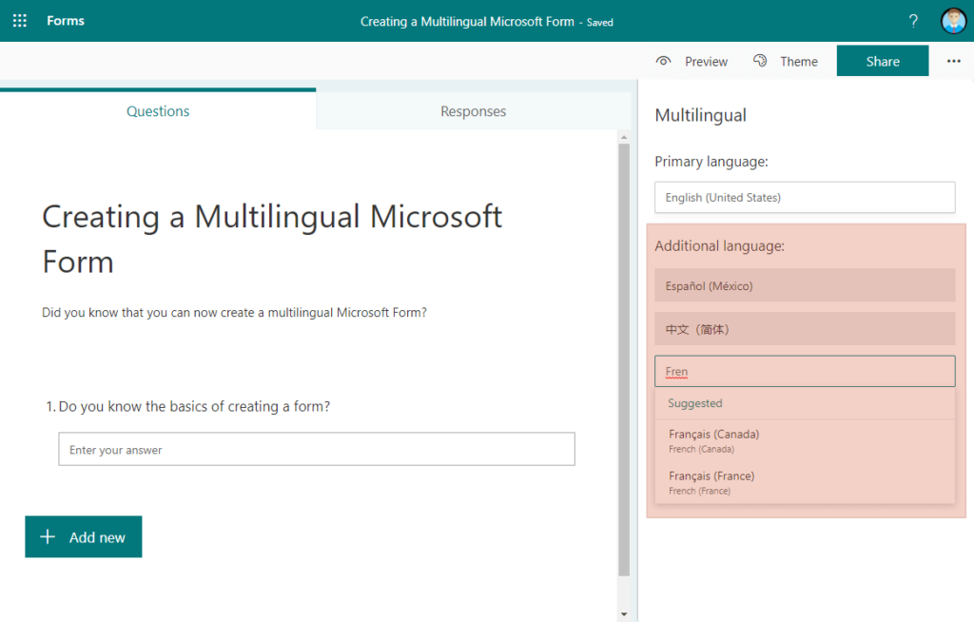Click the scrollbar up arrow

point(624,137)
